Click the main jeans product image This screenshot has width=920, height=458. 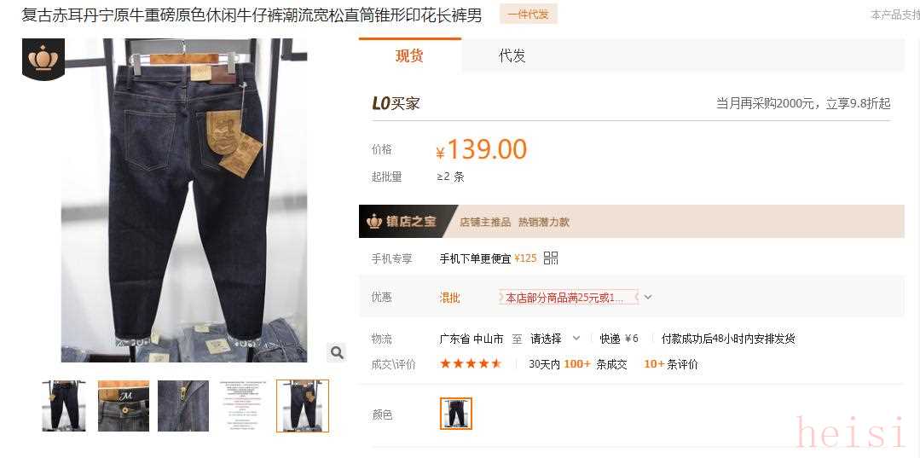coord(184,200)
